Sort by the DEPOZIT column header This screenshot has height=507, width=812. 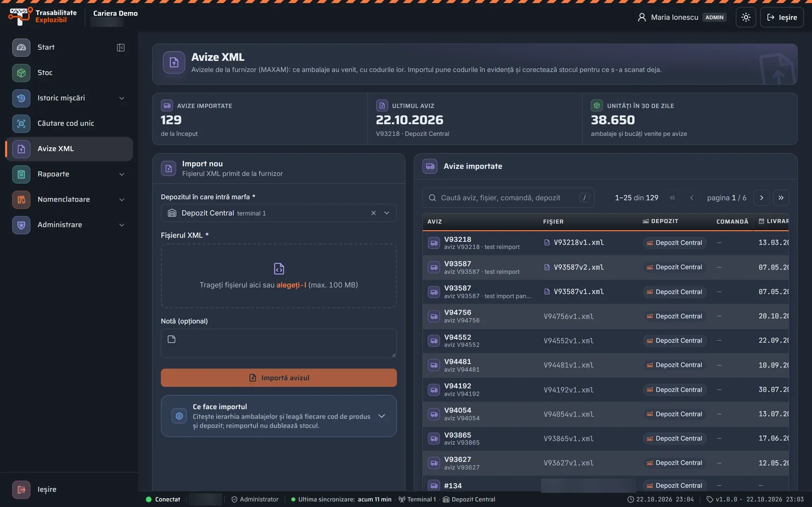tap(660, 222)
